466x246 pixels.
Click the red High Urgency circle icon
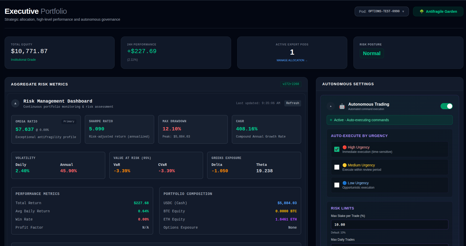[344, 147]
